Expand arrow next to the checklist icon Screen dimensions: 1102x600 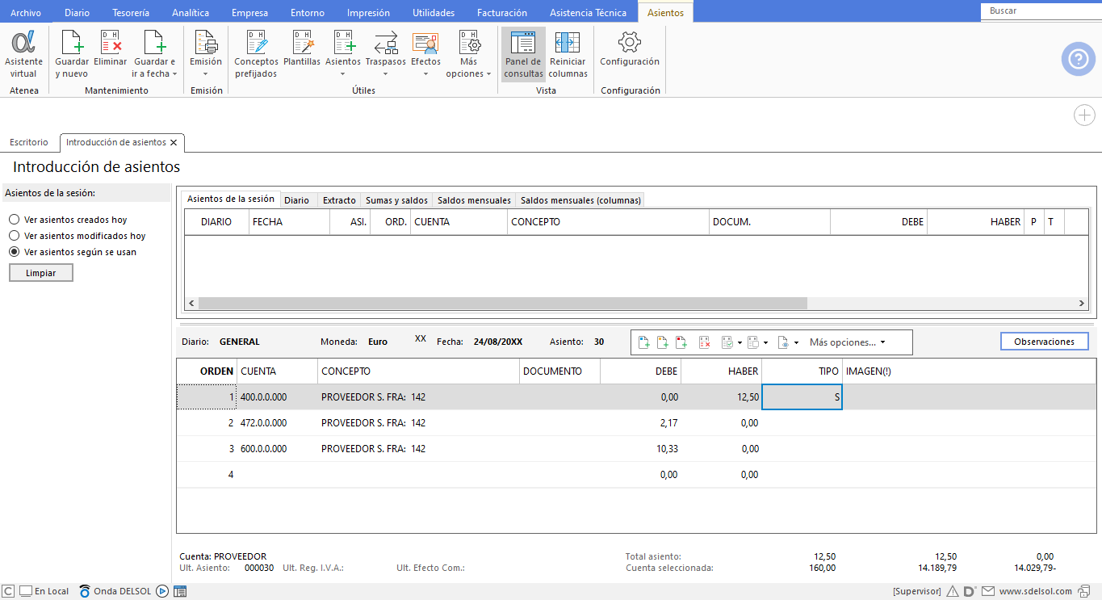[740, 342]
